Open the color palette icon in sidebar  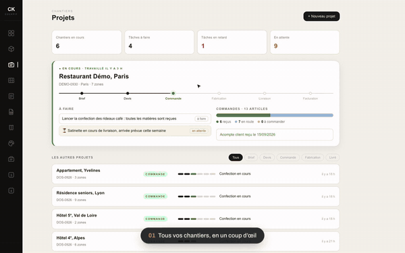tap(11, 144)
